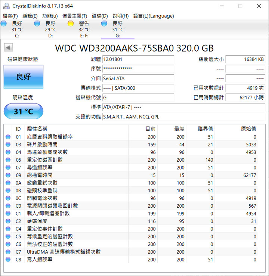Click the 31 °C temperature button
Viewport: 269px width, 276px height.
click(24, 111)
